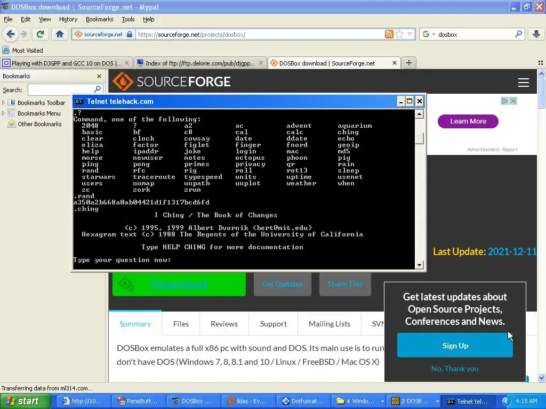Bookmark this page with the star icon
Image resolution: width=546 pixels, height=409 pixels.
click(x=399, y=34)
